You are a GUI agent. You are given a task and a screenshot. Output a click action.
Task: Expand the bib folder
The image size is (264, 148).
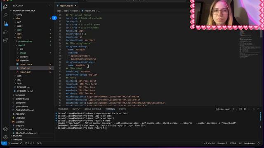pos(21,49)
